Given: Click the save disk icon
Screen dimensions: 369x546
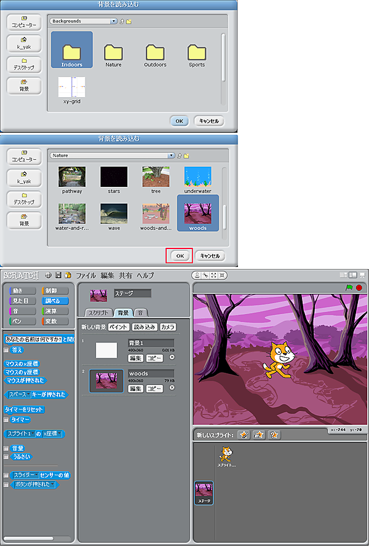Looking at the screenshot, I should coord(58,275).
